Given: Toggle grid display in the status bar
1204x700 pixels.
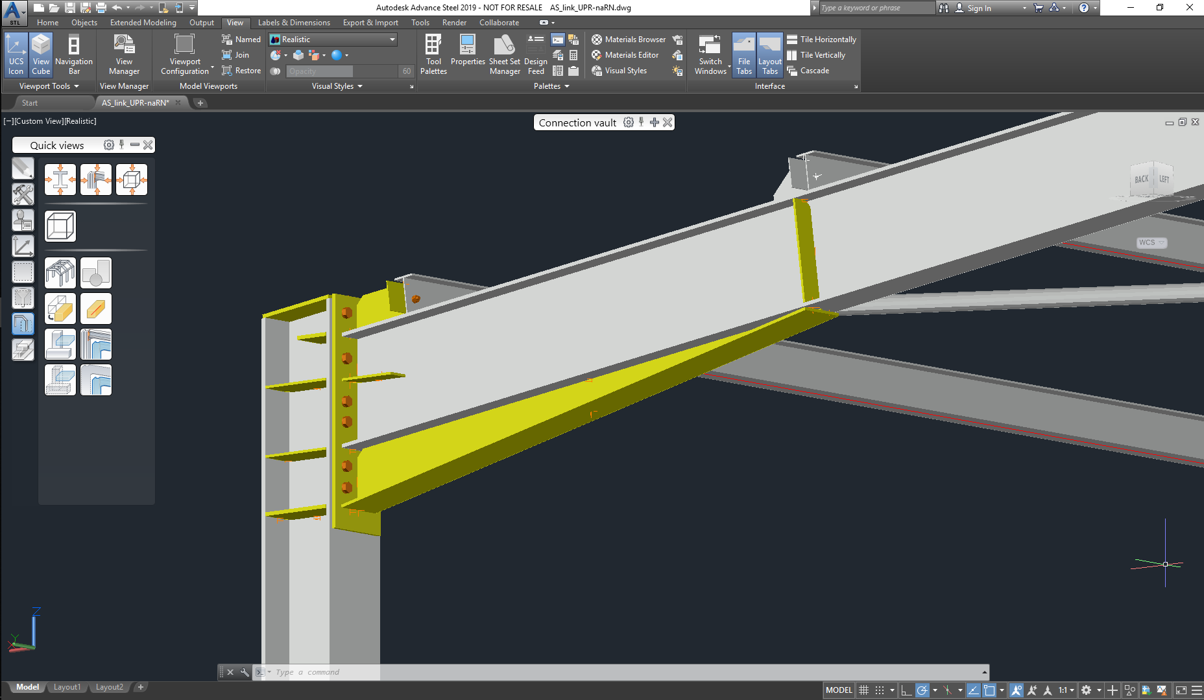Looking at the screenshot, I should point(863,690).
